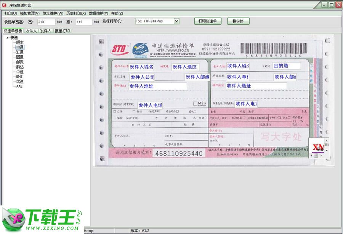Click the width field showing 210
The width and height of the screenshot is (343, 234).
coord(46,22)
